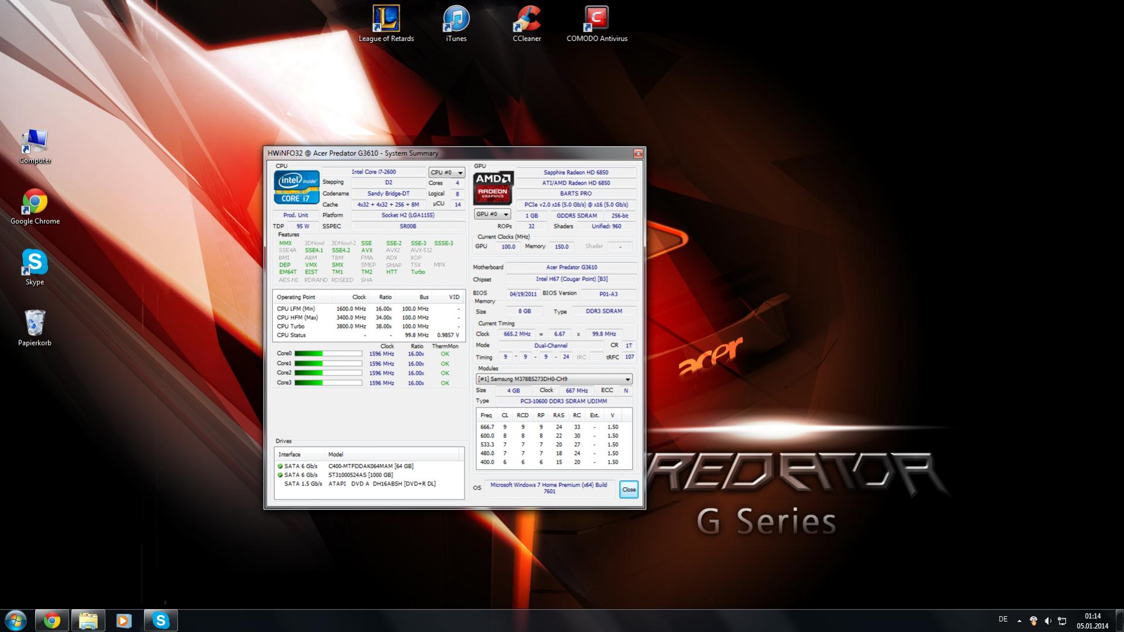Launch iTunes from the desktop
The height and width of the screenshot is (632, 1124).
456,23
